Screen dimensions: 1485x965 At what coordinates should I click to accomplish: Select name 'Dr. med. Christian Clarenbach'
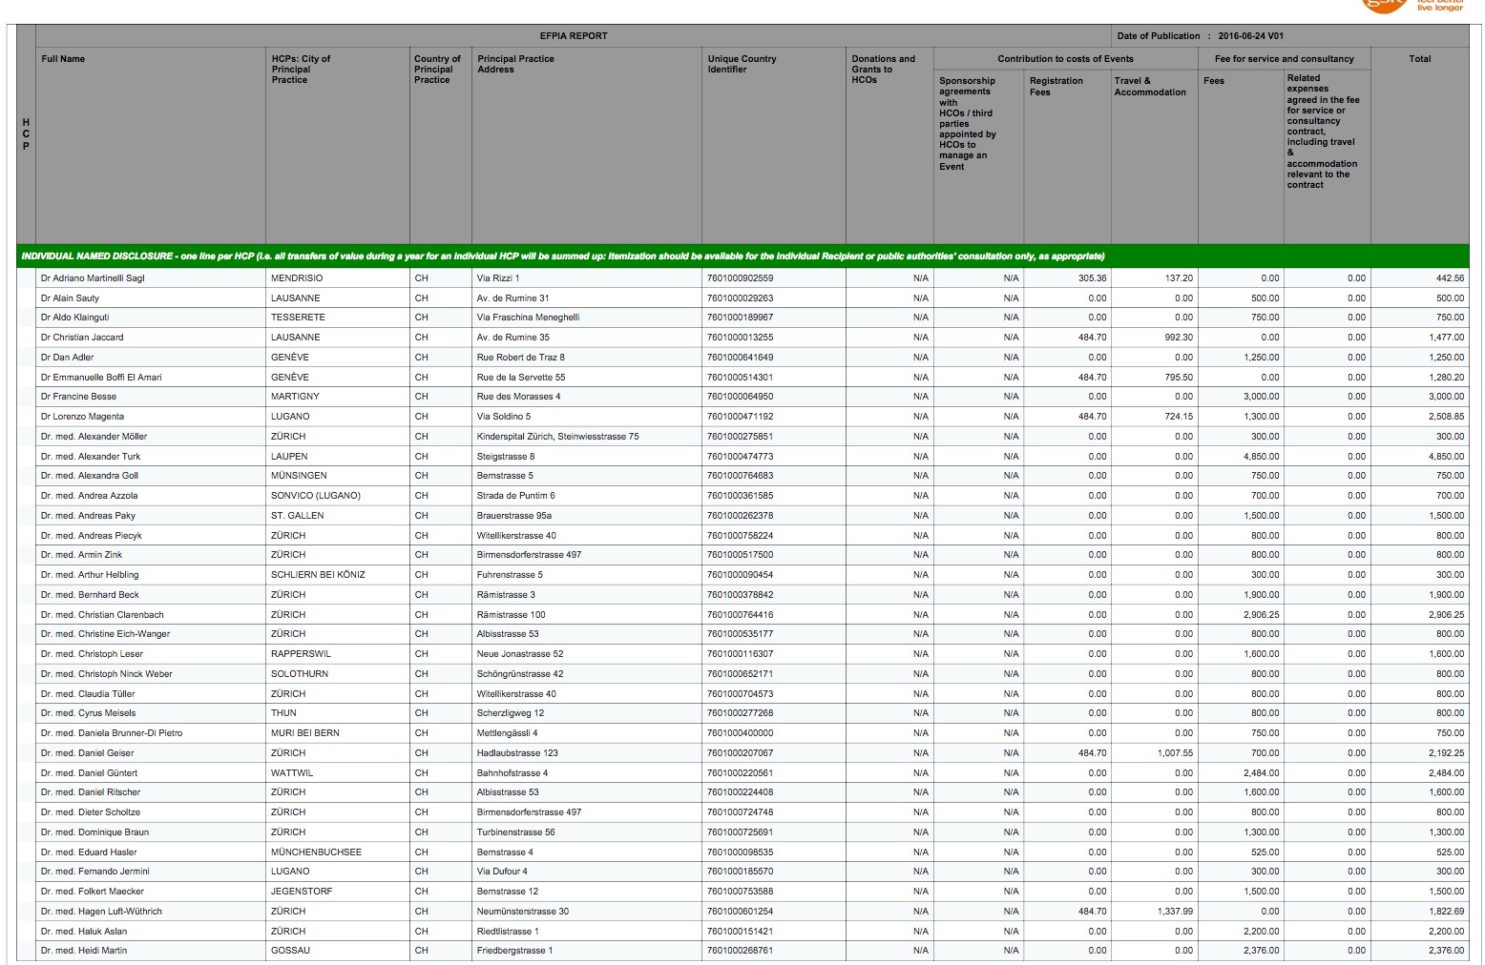102,615
